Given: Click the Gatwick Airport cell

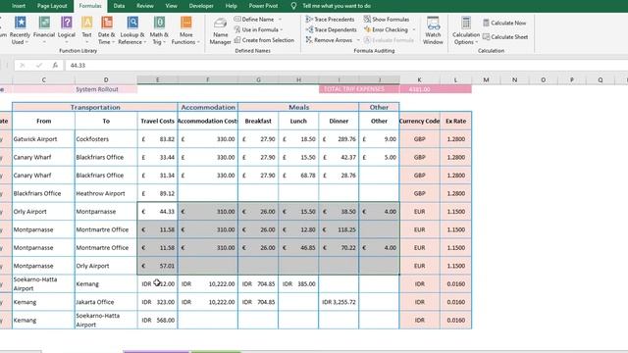Looking at the screenshot, I should [x=43, y=139].
